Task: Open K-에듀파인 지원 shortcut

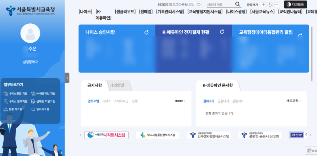Action: (x=43, y=94)
